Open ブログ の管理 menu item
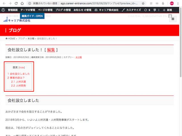Screen dimensions: 182x136 [63, 10]
